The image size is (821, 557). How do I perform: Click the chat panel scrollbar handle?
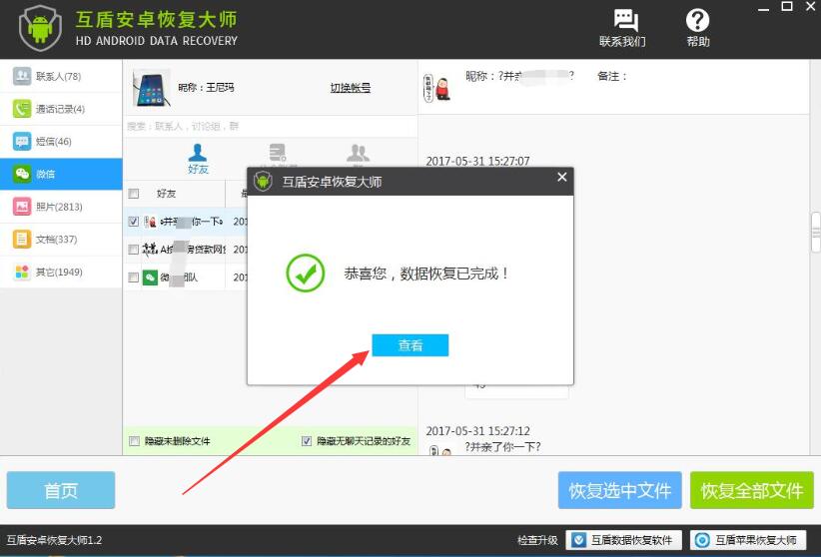point(816,232)
